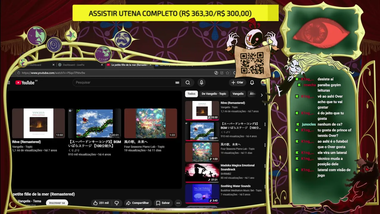The width and height of the screenshot is (380, 214).
Task: Click end-screen title Rêve (Remastered)
Action: 26,142
